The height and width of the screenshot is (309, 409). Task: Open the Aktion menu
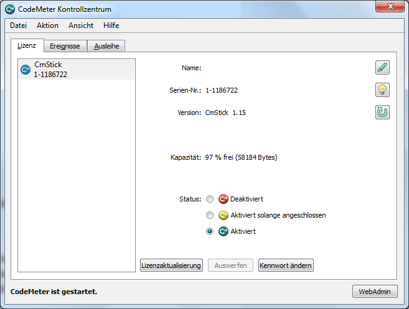[x=47, y=25]
